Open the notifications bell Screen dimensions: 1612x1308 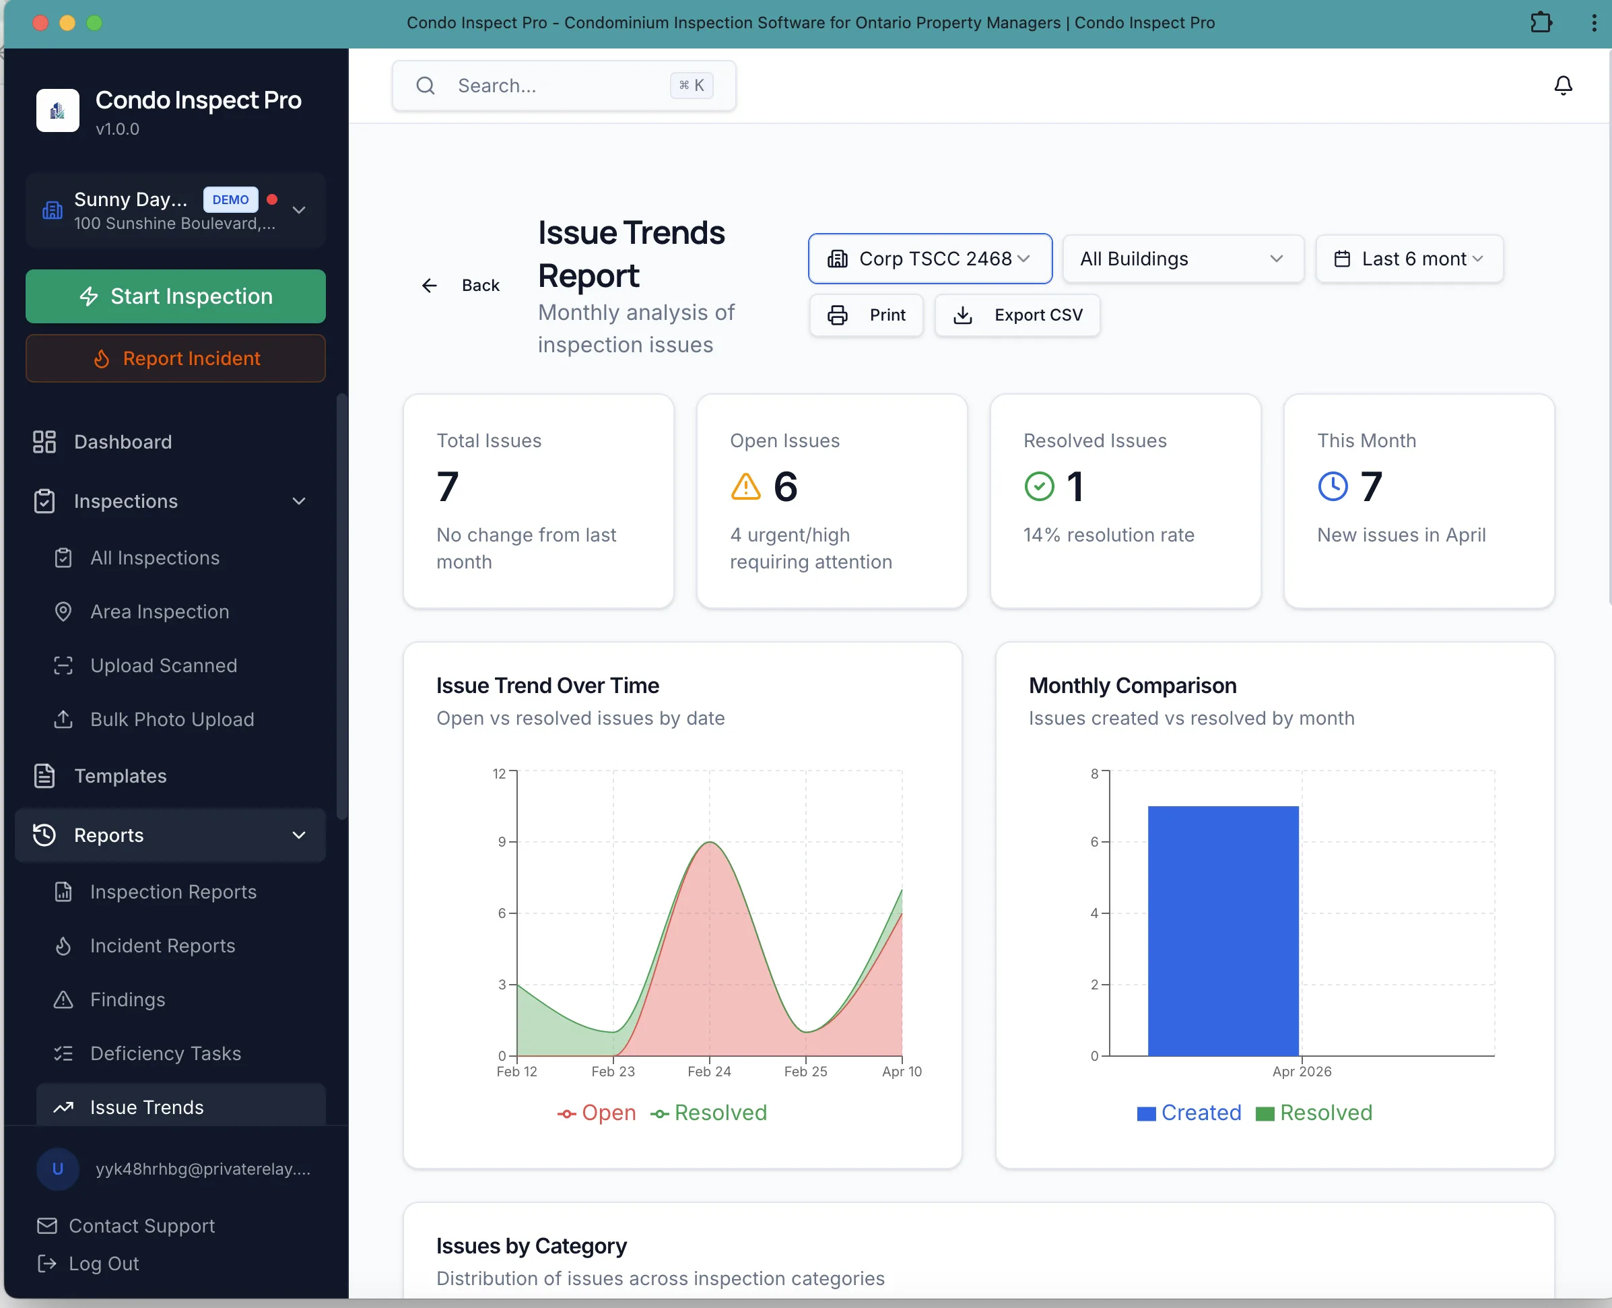click(1563, 86)
